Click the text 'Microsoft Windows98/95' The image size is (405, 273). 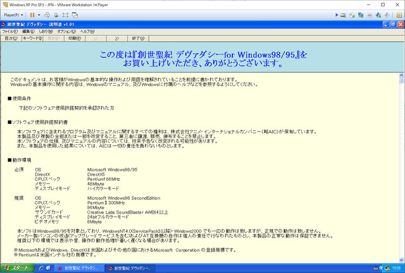coord(113,170)
